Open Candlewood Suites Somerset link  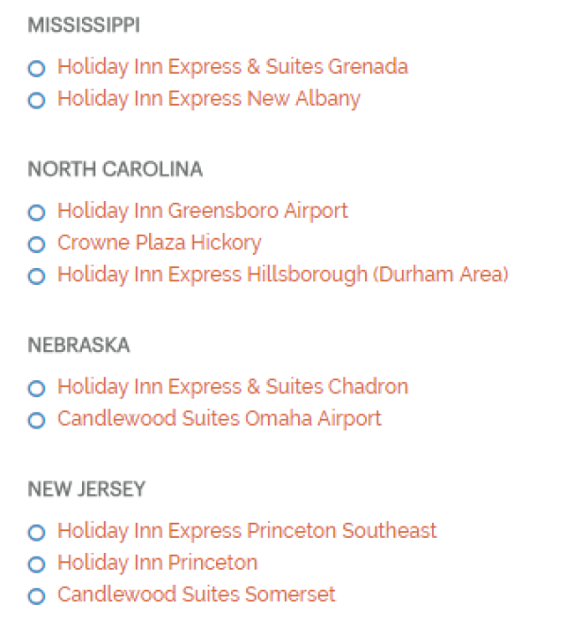pos(196,595)
